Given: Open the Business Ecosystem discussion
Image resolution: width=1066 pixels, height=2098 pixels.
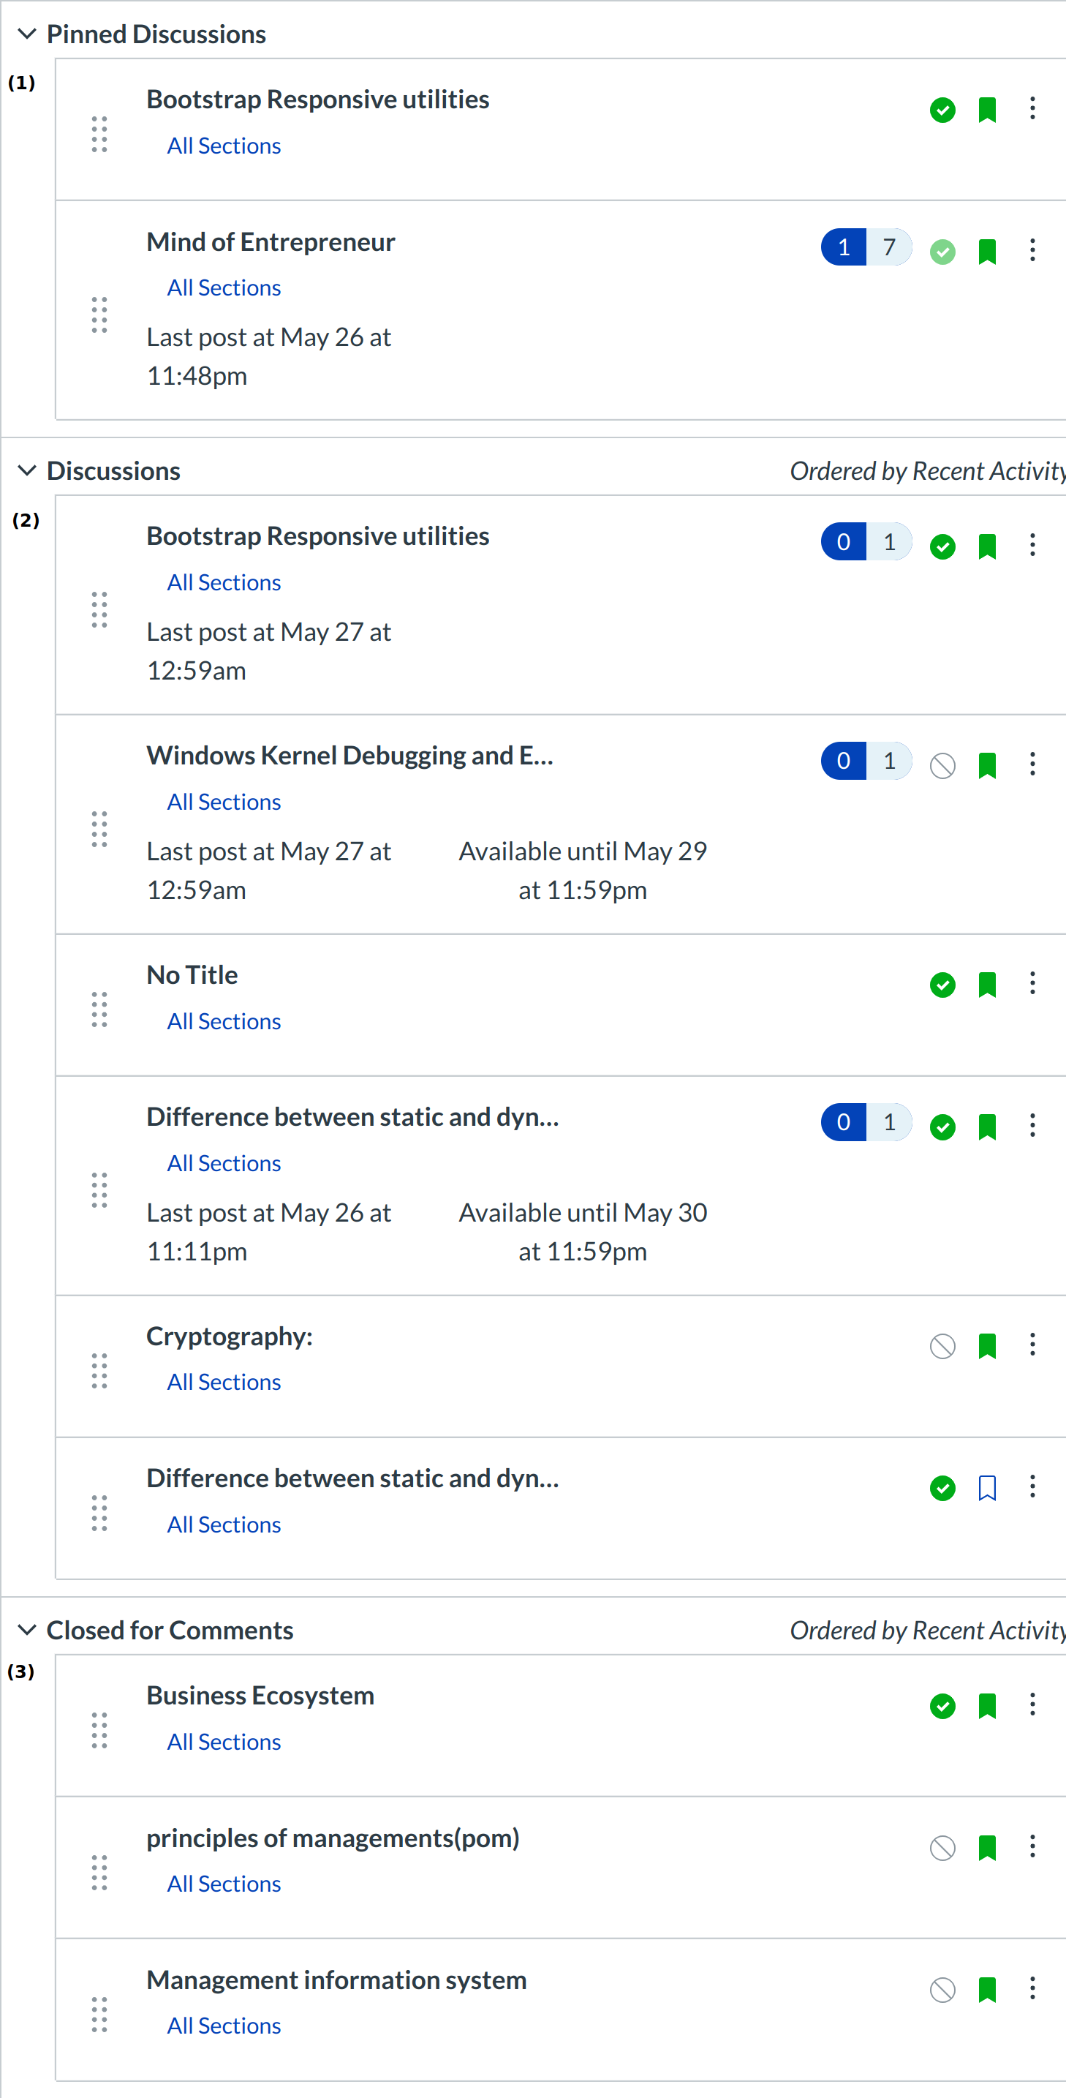Looking at the screenshot, I should tap(260, 1696).
